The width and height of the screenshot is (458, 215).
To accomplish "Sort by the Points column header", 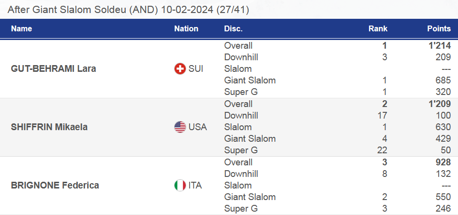I will pyautogui.click(x=439, y=29).
